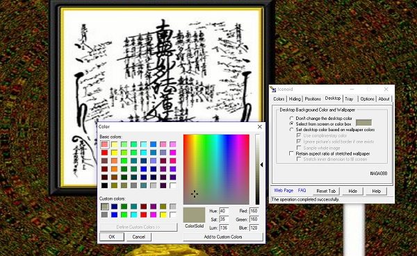This screenshot has height=256, width=417.
Task: Open the FAQ link
Action: click(302, 190)
